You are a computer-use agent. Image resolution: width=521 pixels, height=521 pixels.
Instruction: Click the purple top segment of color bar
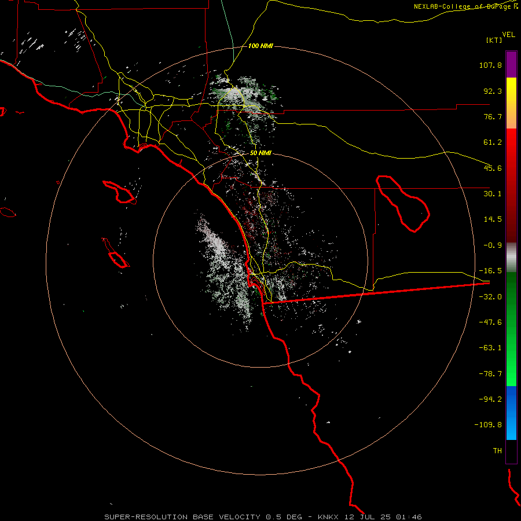(511, 64)
